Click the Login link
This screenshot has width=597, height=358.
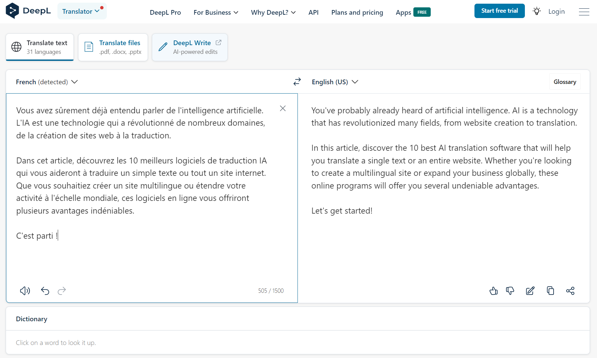556,11
